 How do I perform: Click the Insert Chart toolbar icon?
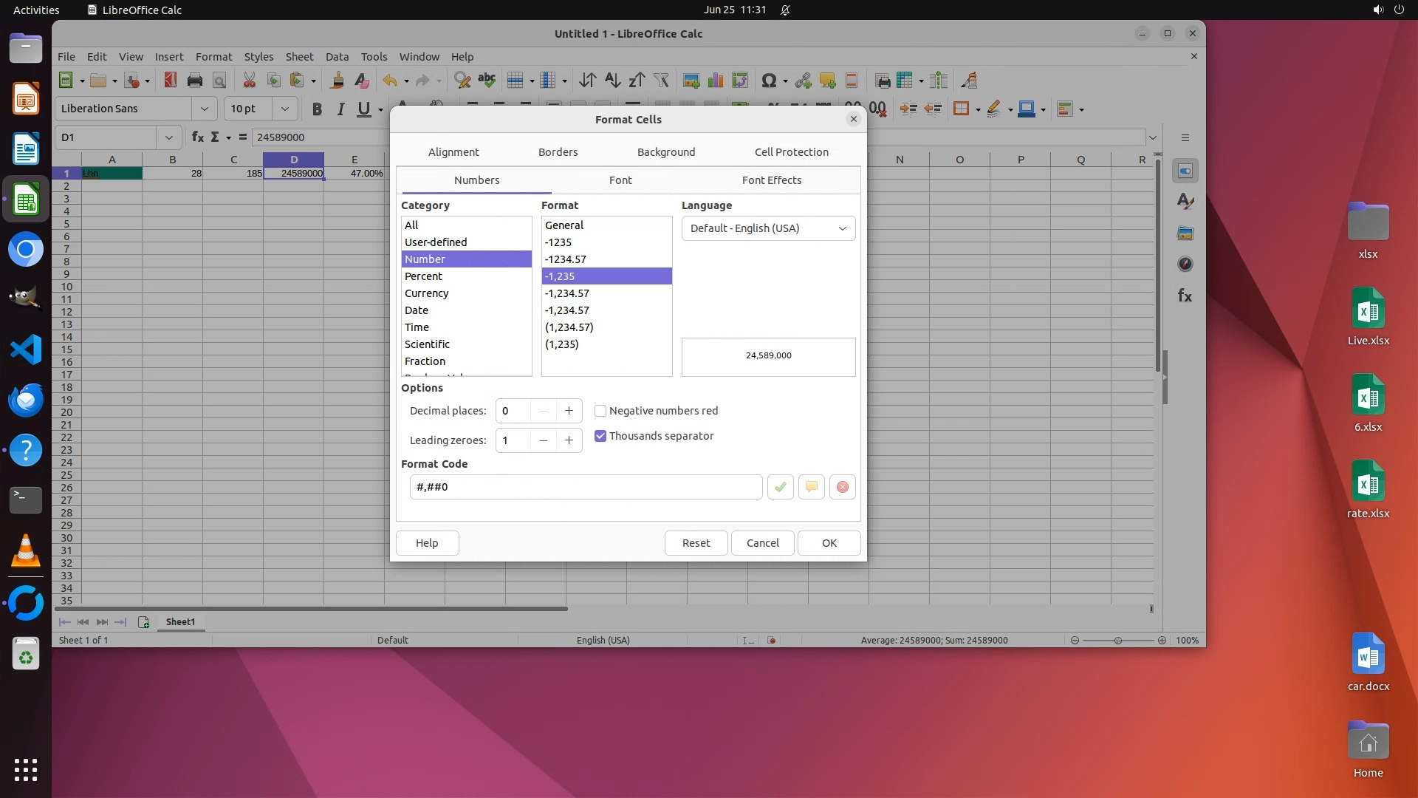pyautogui.click(x=715, y=81)
